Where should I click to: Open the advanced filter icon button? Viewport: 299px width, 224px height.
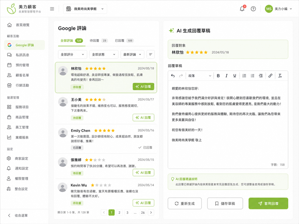click(x=151, y=55)
